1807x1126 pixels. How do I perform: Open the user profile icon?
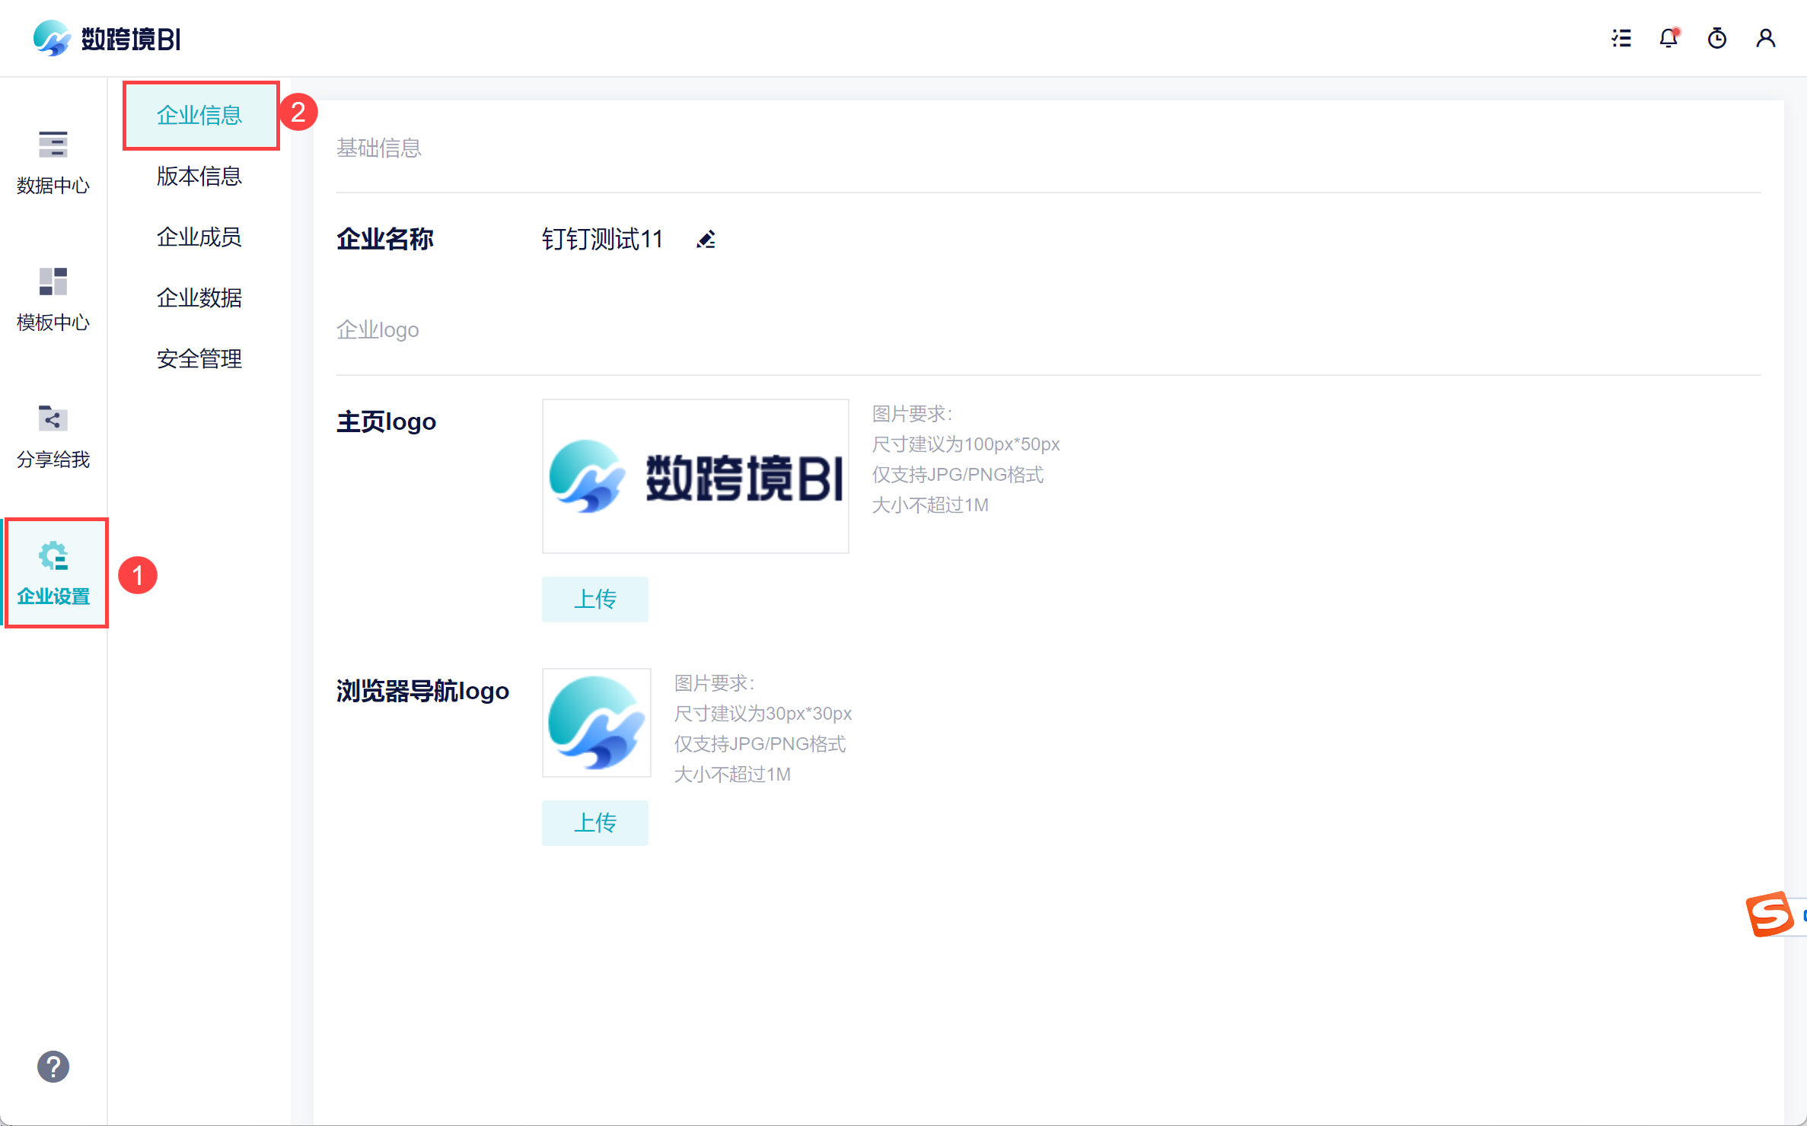(1766, 38)
